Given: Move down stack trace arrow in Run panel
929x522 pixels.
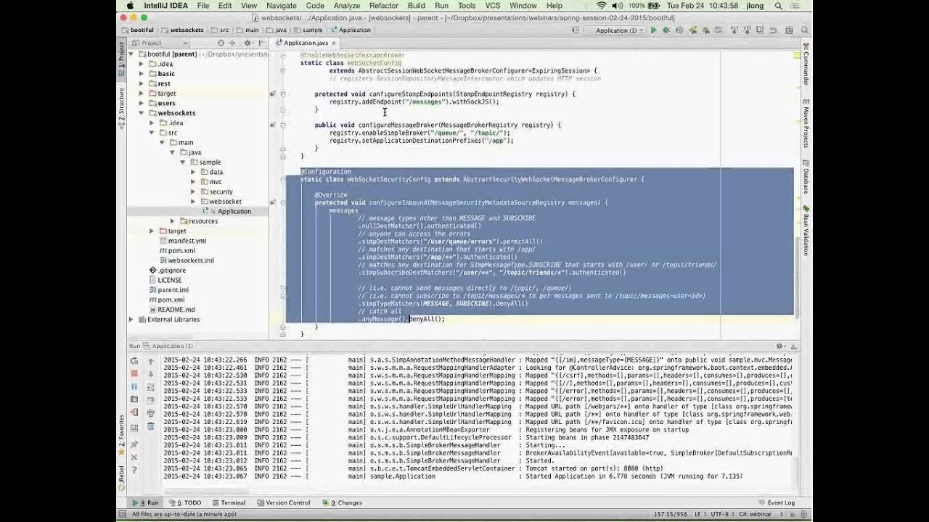Looking at the screenshot, I should tap(151, 373).
